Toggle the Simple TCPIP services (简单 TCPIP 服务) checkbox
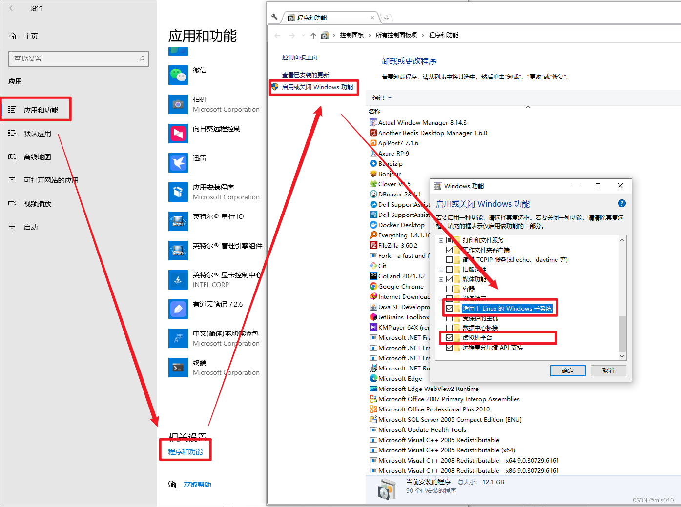The width and height of the screenshot is (681, 507). [x=450, y=259]
